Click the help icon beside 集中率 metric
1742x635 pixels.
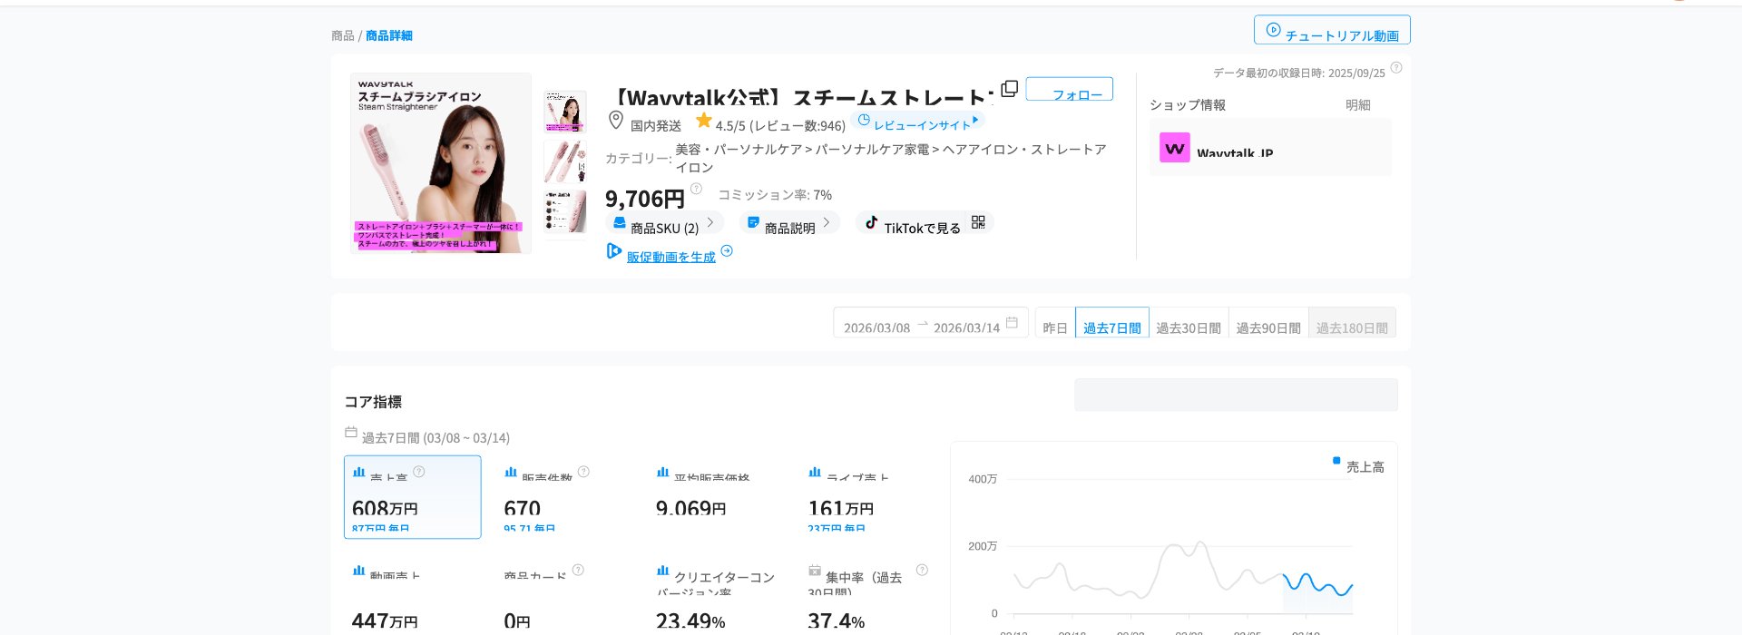(x=922, y=570)
